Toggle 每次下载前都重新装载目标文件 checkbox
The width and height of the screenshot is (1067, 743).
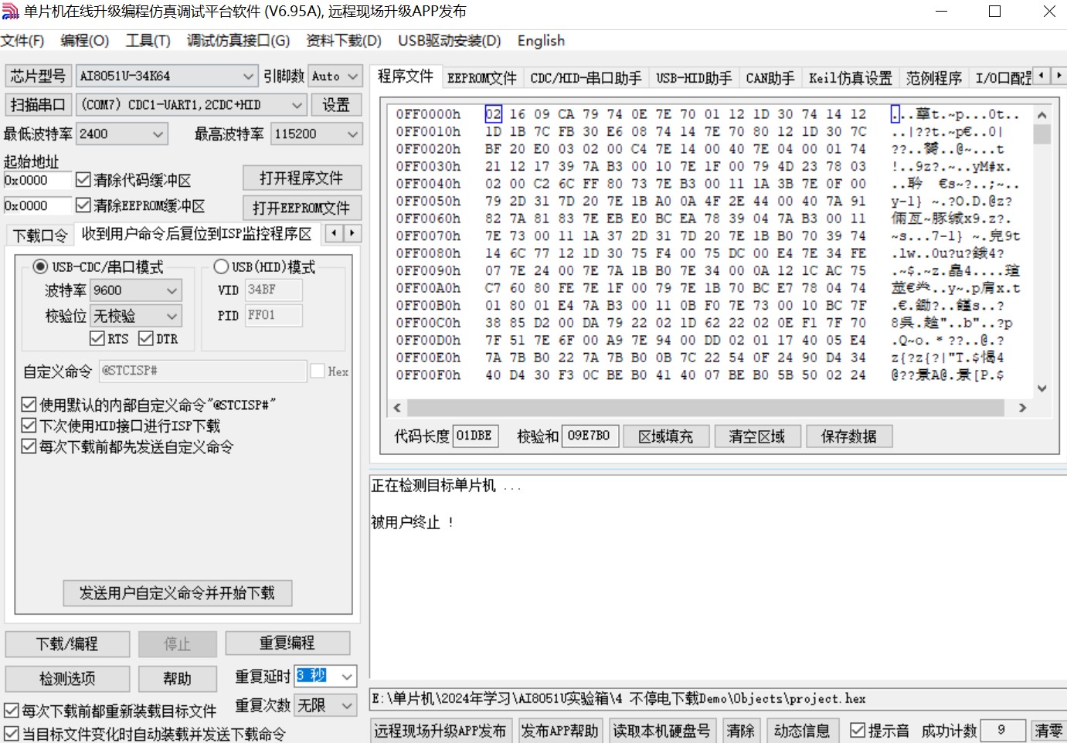point(12,711)
